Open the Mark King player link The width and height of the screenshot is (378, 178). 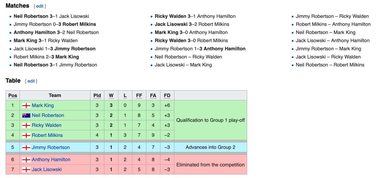pyautogui.click(x=43, y=106)
